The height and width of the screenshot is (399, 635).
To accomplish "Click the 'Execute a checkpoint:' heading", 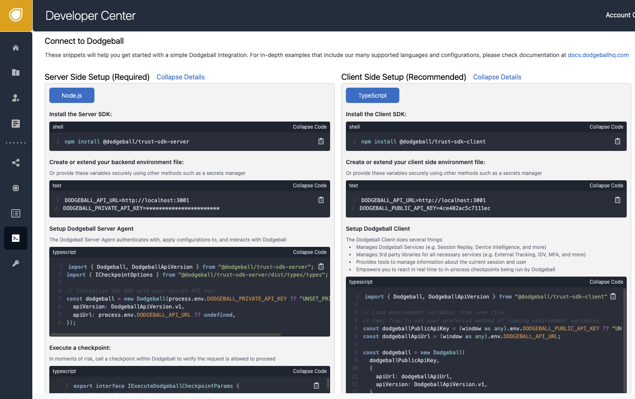I will pyautogui.click(x=80, y=348).
